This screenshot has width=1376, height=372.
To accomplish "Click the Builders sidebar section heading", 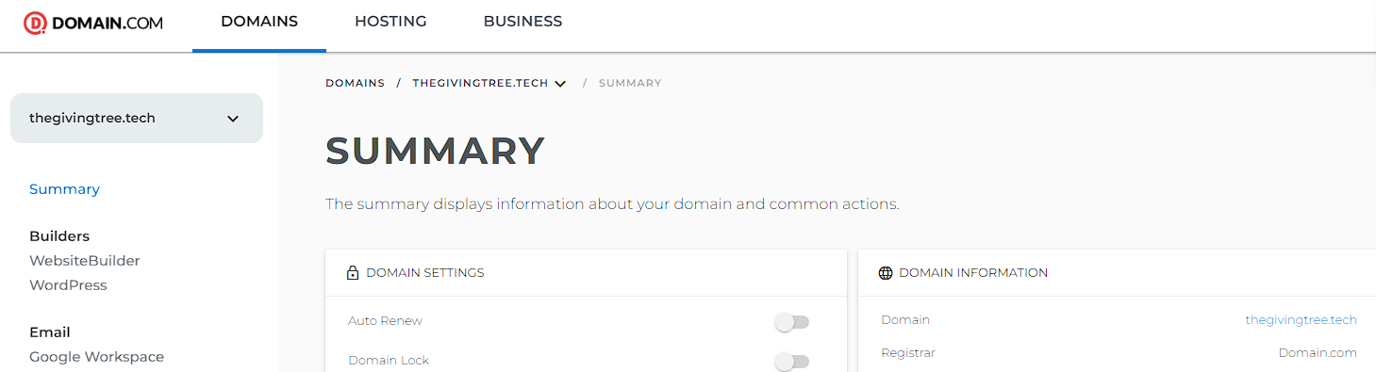I will [x=59, y=236].
